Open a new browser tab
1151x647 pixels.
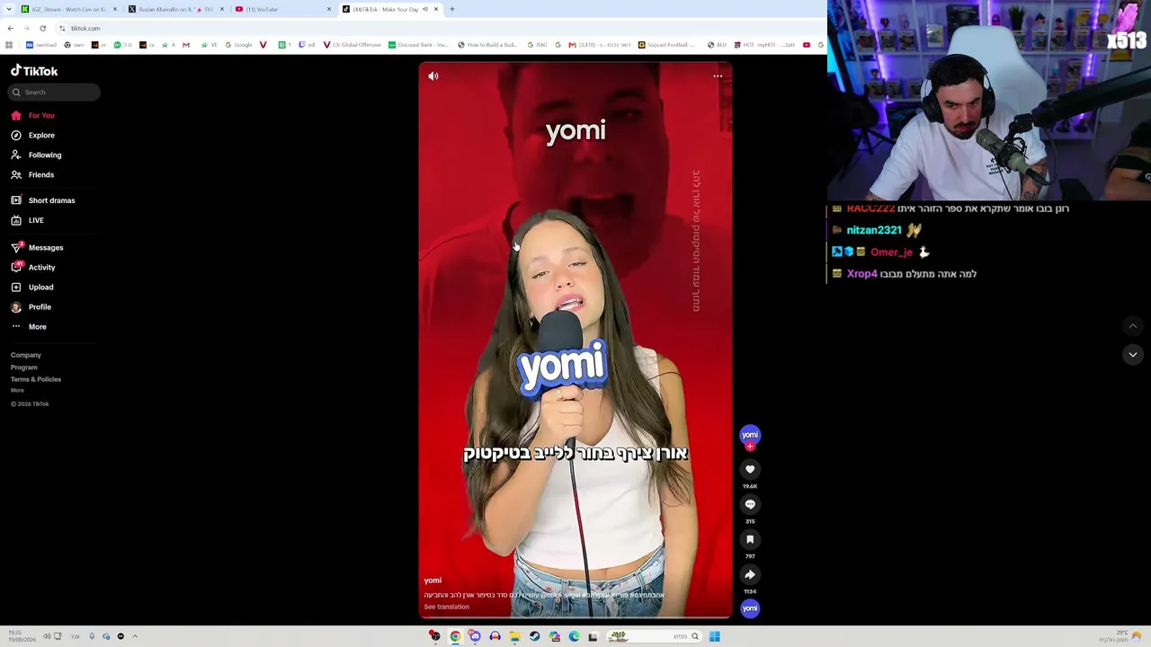452,9
